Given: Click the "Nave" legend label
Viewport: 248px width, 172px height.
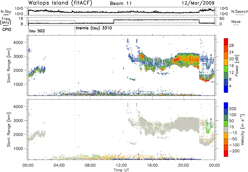Looking at the screenshot, I should tap(236, 21).
